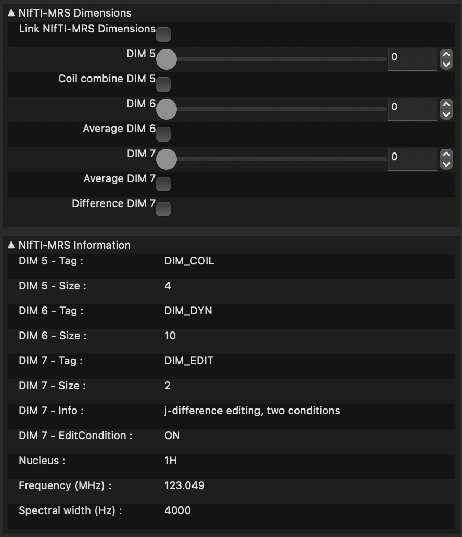Toggle Coil combine DIM 5 checkbox

[x=163, y=84]
